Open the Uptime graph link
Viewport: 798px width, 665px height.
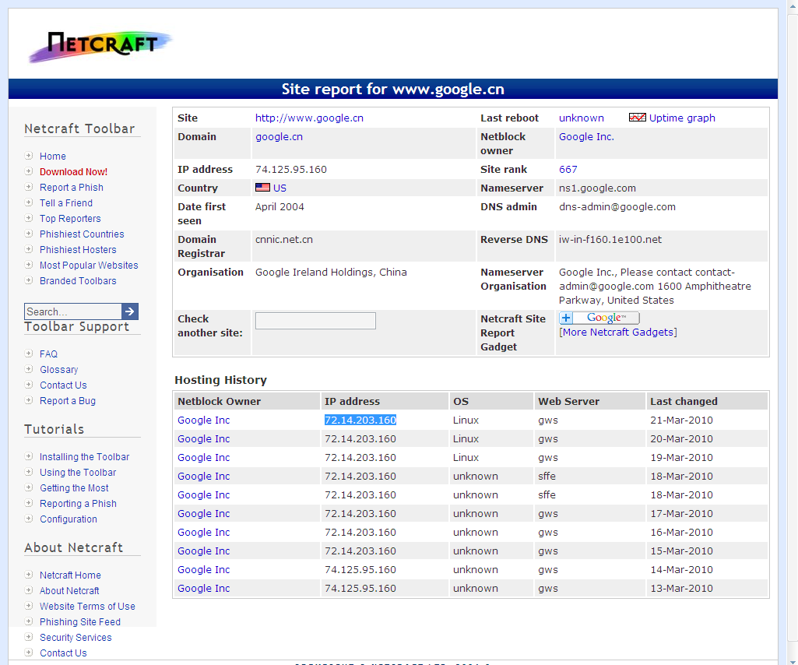tap(682, 118)
